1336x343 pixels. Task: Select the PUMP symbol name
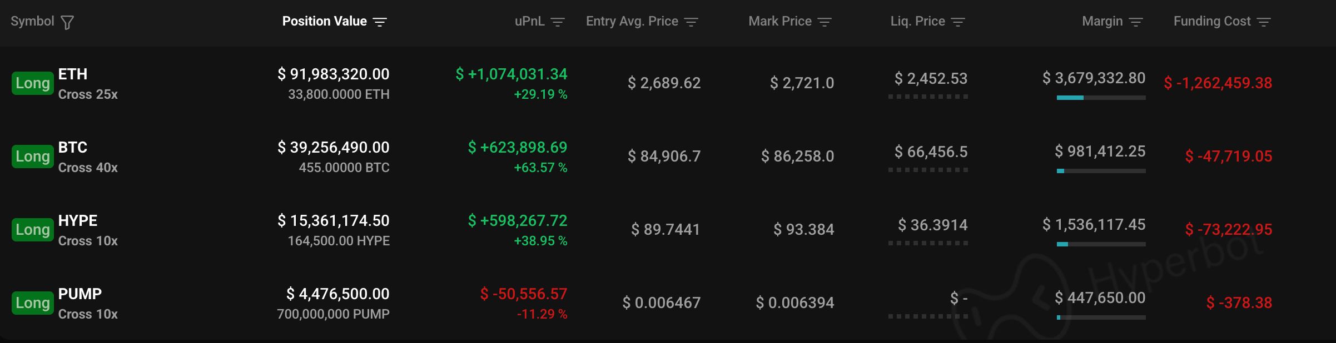click(80, 294)
